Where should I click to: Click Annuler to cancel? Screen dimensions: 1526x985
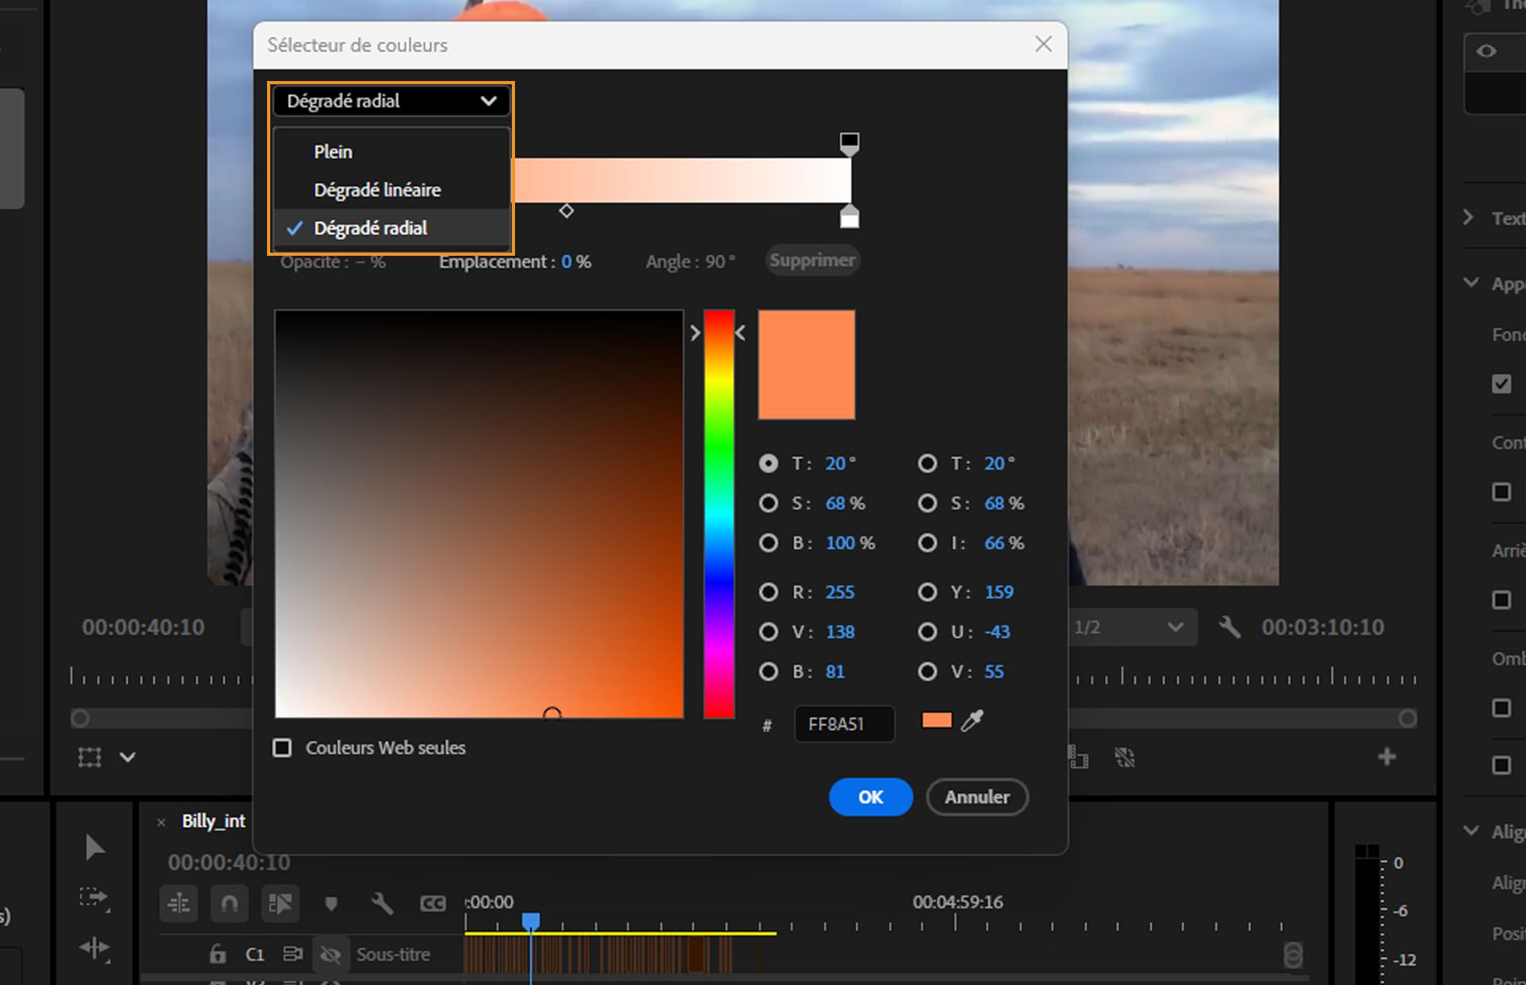[x=977, y=797]
